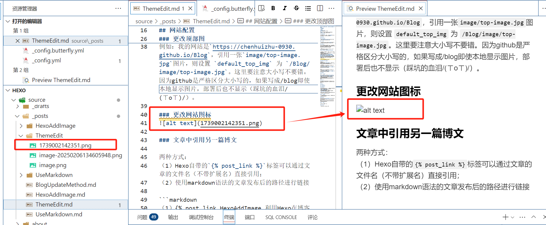The image size is (546, 225).
Task: Place cursor on line 43 heading in editor
Action: (x=198, y=140)
